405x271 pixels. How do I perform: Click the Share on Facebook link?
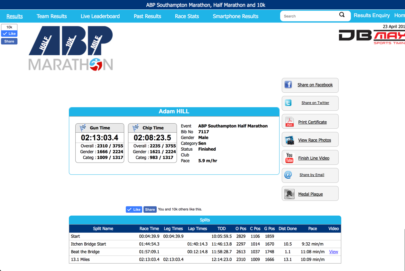315,85
